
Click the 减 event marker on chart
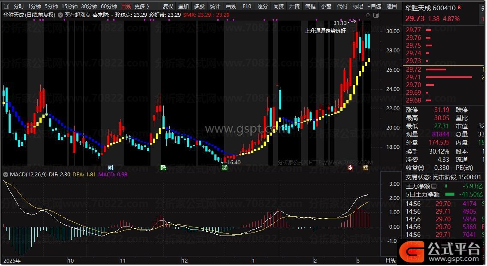225,167
